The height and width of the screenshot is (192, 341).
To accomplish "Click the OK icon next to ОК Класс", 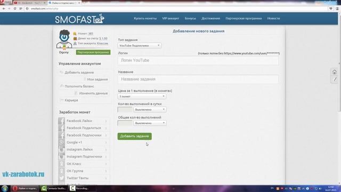I will tap(62, 164).
